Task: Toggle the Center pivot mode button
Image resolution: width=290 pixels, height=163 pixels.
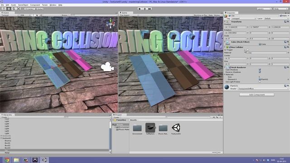Action: click(29, 9)
